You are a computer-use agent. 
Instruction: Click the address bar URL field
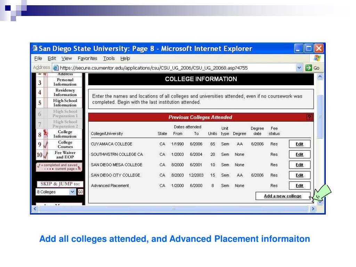(177, 68)
